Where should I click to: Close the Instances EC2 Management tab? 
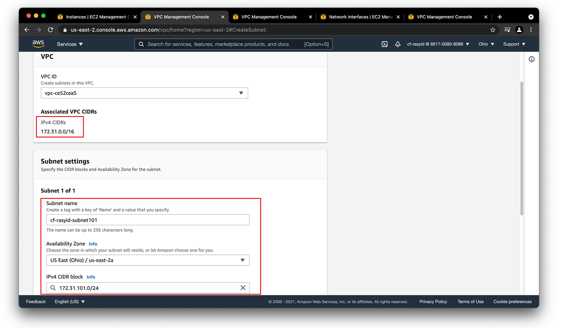[x=135, y=17]
